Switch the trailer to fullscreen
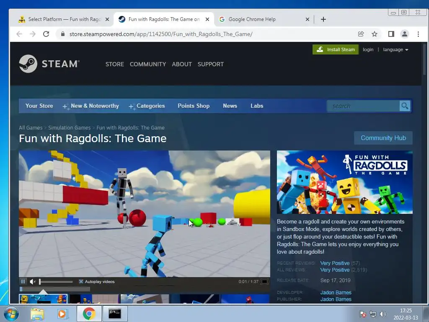The width and height of the screenshot is (429, 322). [x=264, y=281]
